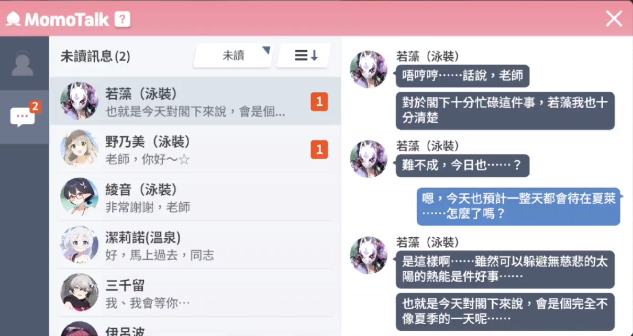Click unread badge on 若藻 conversation
The height and width of the screenshot is (336, 633).
pyautogui.click(x=319, y=102)
